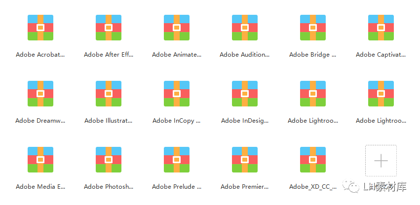The width and height of the screenshot is (420, 205).
Task: Select the Adobe Audition archive icon
Action: tap(245, 28)
